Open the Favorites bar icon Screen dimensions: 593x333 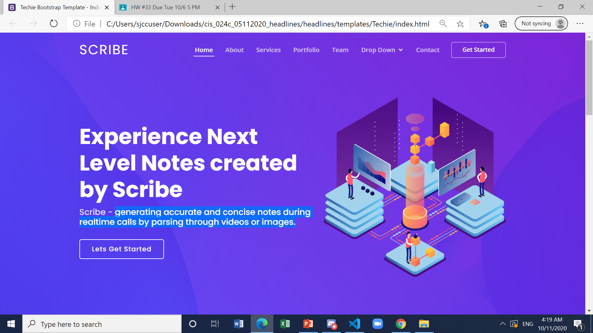pos(482,23)
